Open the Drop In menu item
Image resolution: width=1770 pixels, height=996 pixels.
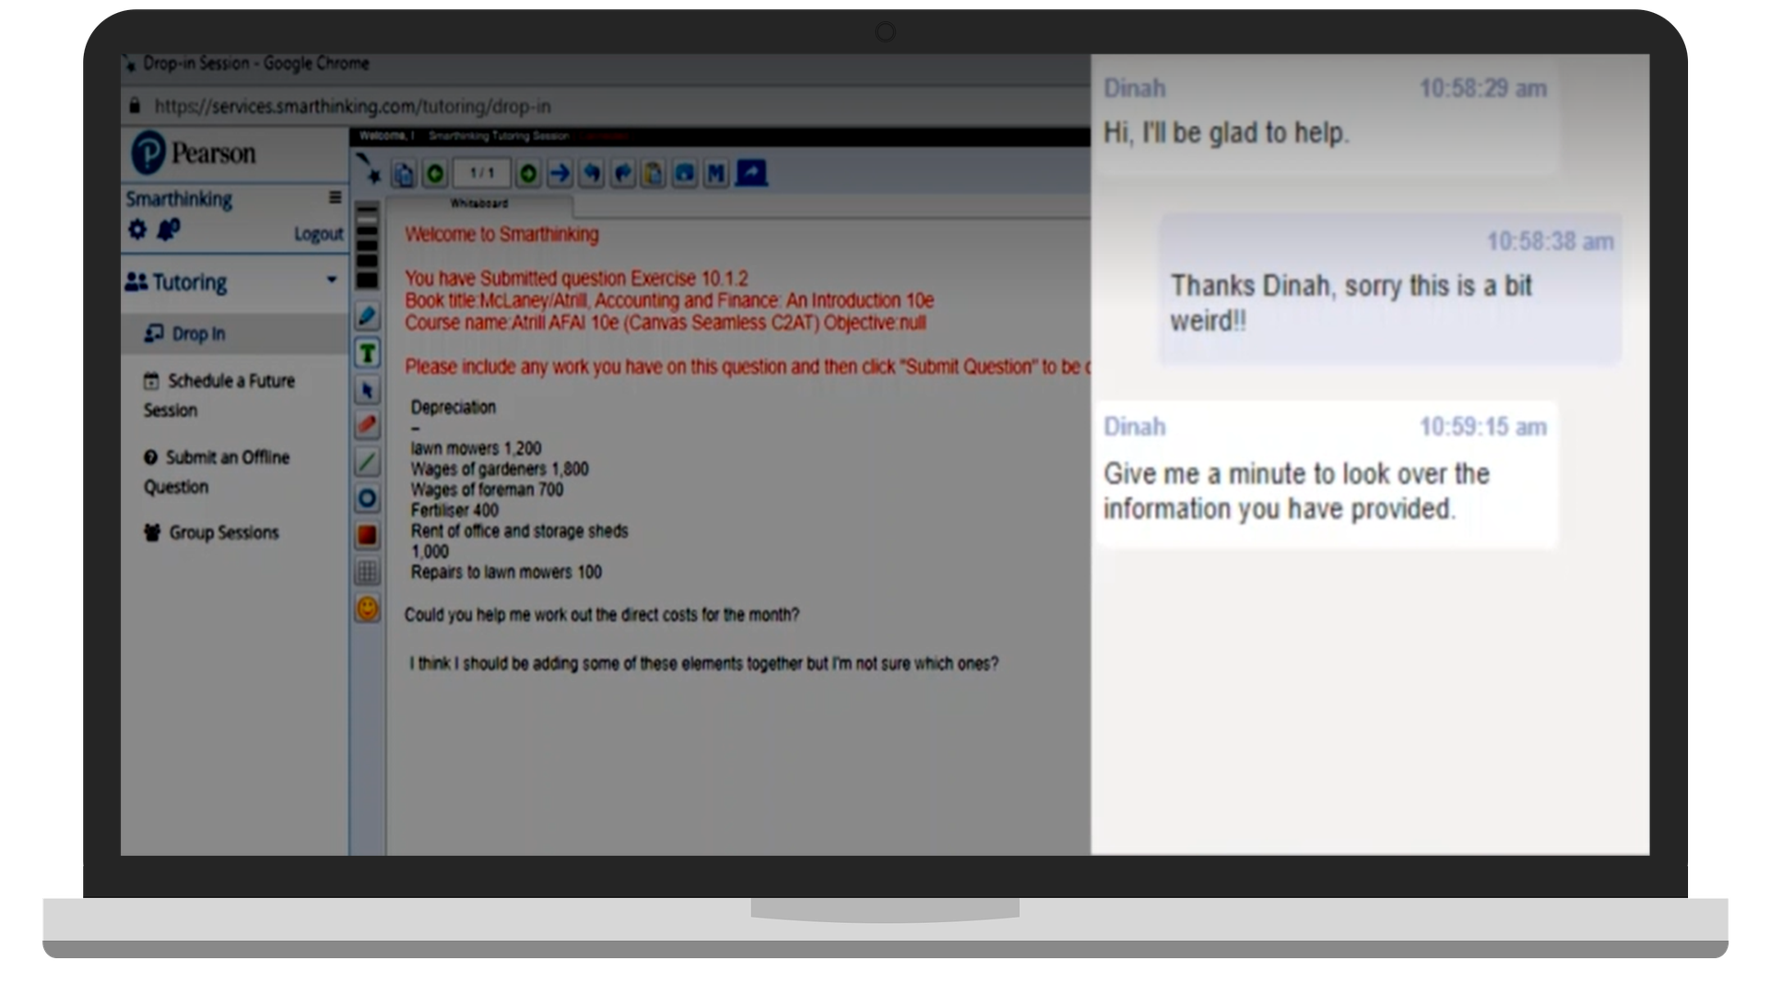(198, 334)
